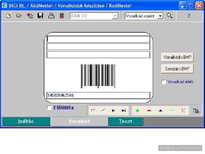
Task: Click the copy icon beside the record navigator
Action: (x=196, y=111)
